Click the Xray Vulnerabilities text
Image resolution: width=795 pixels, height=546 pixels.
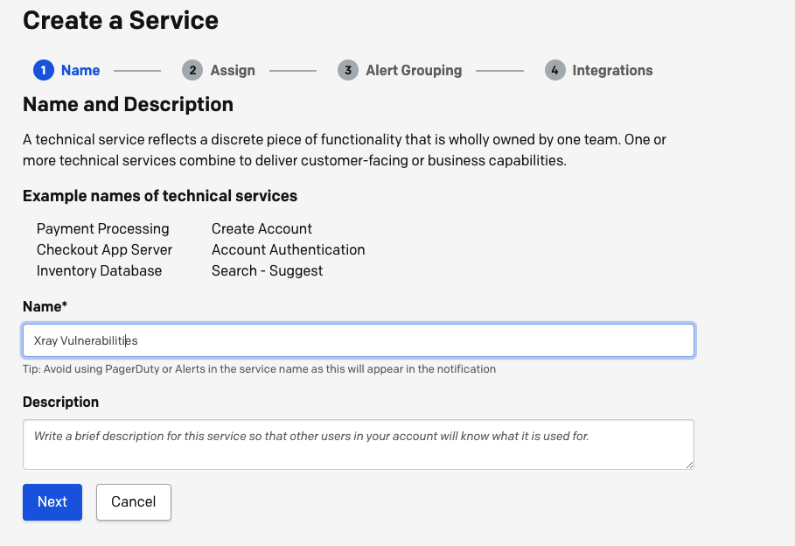pyautogui.click(x=83, y=340)
